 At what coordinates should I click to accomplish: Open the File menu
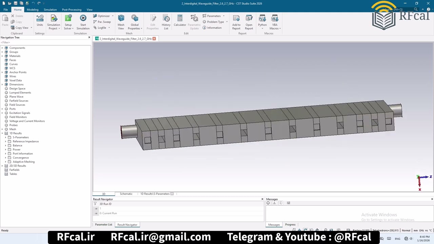click(6, 9)
